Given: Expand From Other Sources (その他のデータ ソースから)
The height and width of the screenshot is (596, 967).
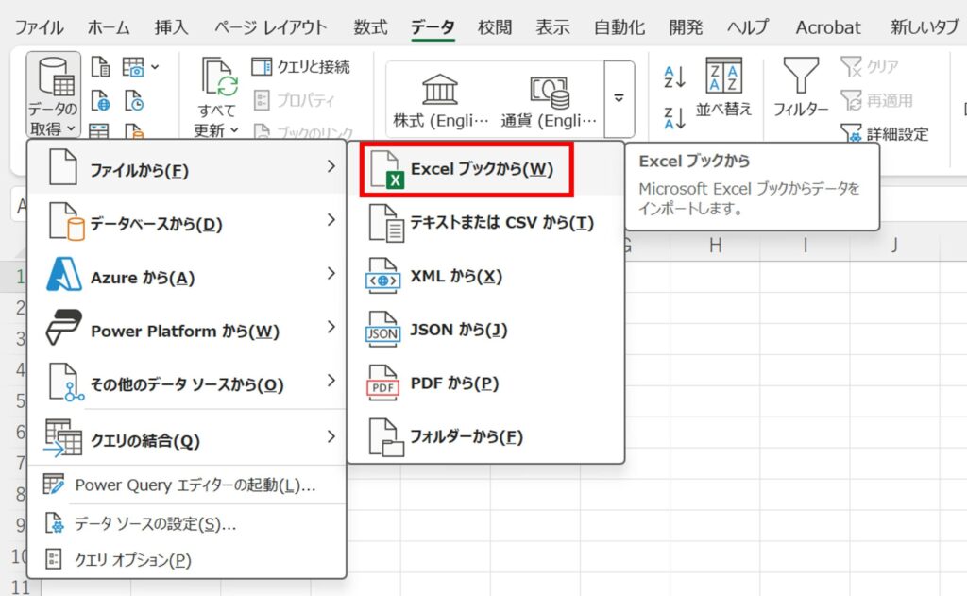Looking at the screenshot, I should coord(187,383).
